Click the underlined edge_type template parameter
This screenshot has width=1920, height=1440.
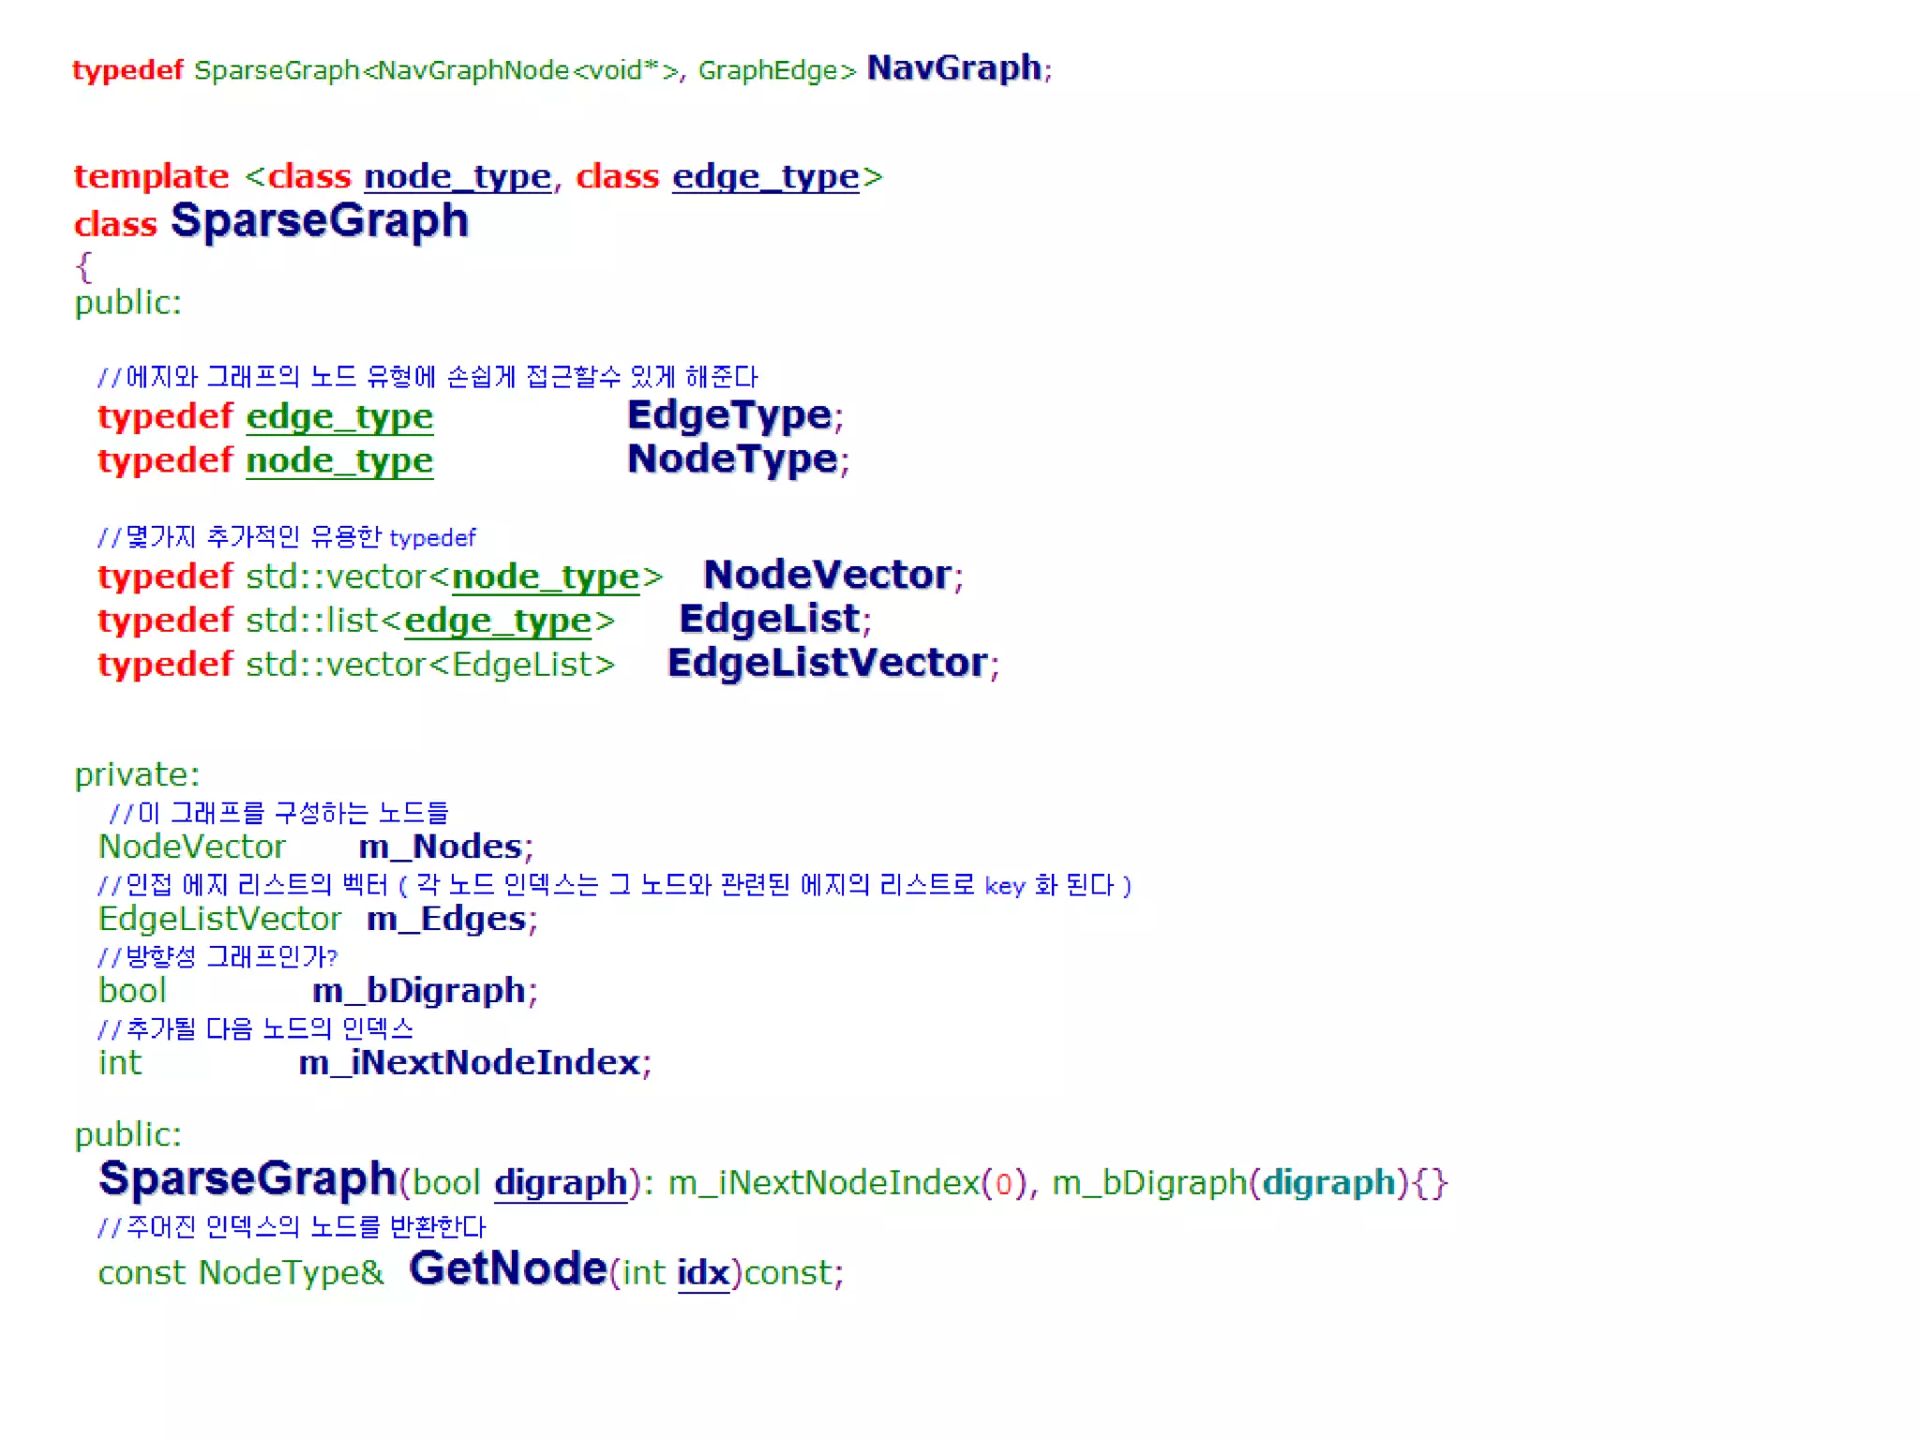click(765, 176)
